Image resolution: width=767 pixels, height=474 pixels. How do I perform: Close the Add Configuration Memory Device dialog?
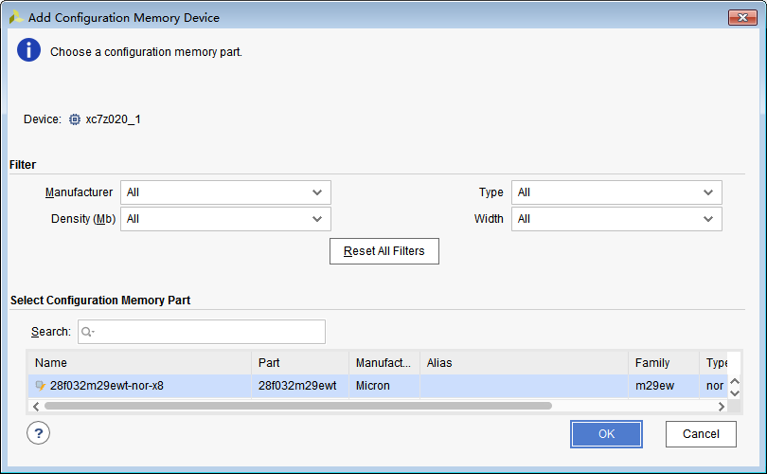pyautogui.click(x=742, y=18)
